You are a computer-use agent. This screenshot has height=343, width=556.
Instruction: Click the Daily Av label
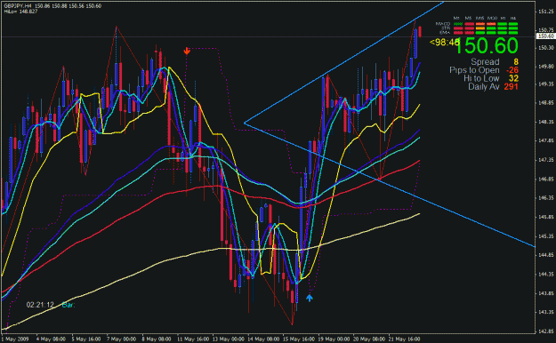coord(484,86)
